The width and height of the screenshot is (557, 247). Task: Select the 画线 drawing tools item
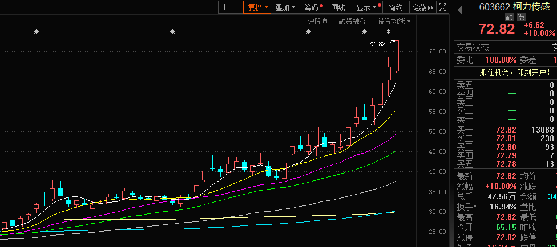pos(338,7)
